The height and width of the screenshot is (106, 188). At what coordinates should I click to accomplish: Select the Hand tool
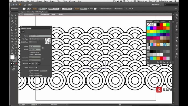(12, 53)
